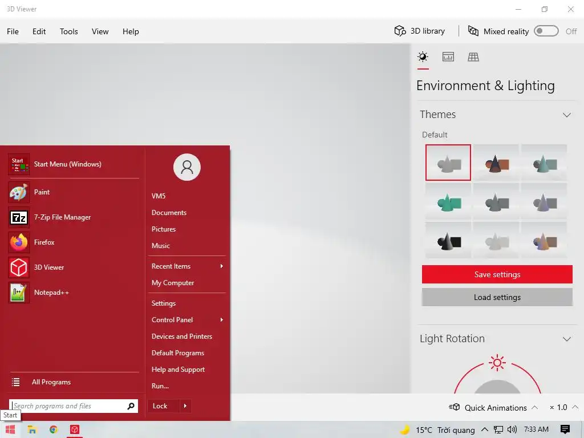Open the Edit menu
Viewport: 584px width, 438px height.
coord(39,31)
